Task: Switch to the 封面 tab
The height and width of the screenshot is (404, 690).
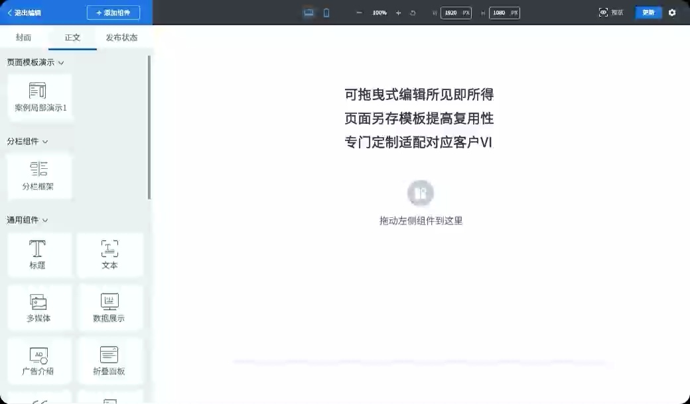Action: pyautogui.click(x=23, y=38)
